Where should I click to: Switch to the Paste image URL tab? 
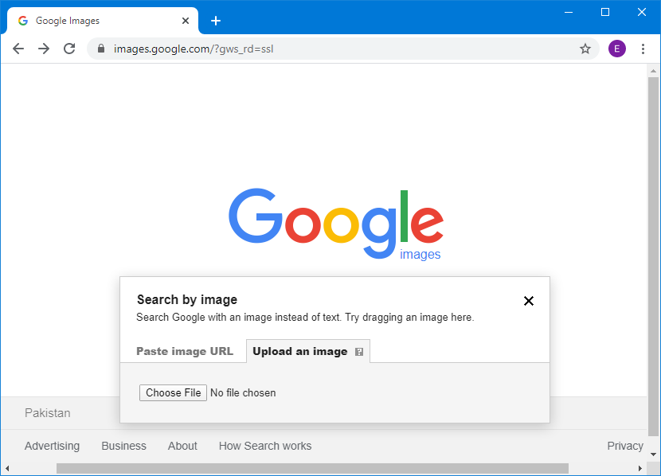pos(185,351)
